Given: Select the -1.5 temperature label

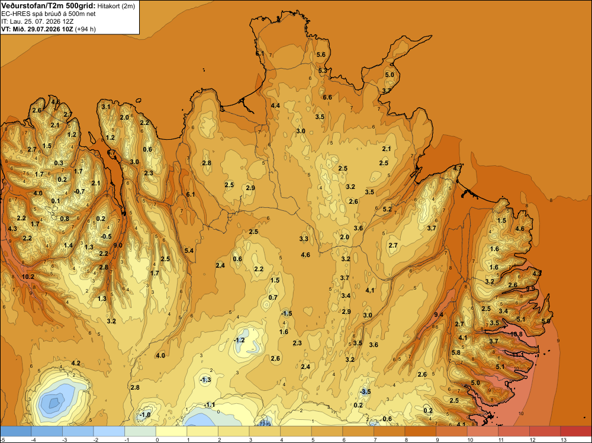Looking at the screenshot, I should pyautogui.click(x=287, y=313).
